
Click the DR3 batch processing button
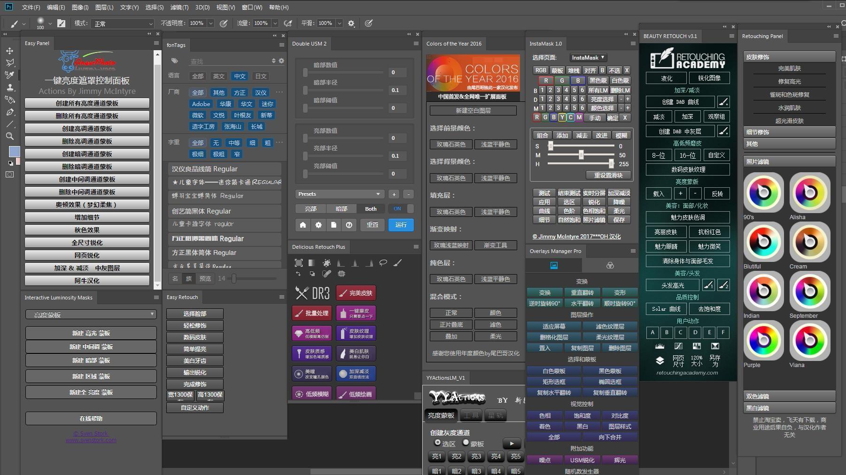tap(311, 313)
